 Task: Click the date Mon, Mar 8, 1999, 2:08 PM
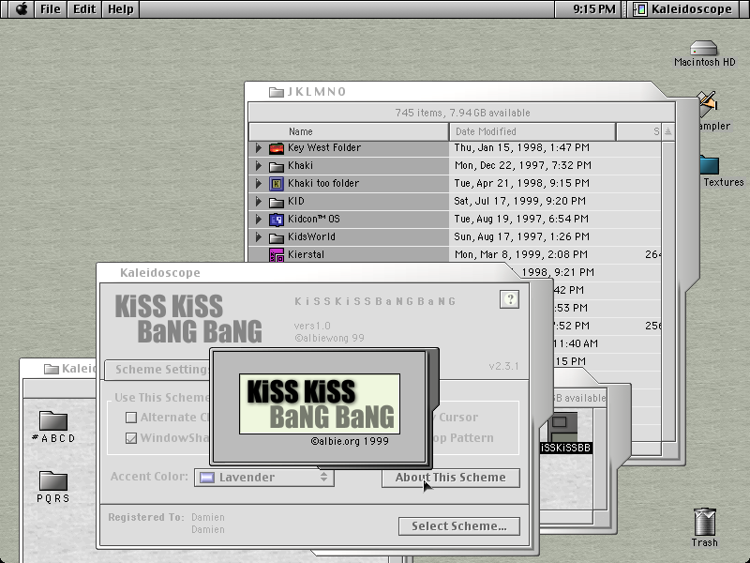coord(521,254)
